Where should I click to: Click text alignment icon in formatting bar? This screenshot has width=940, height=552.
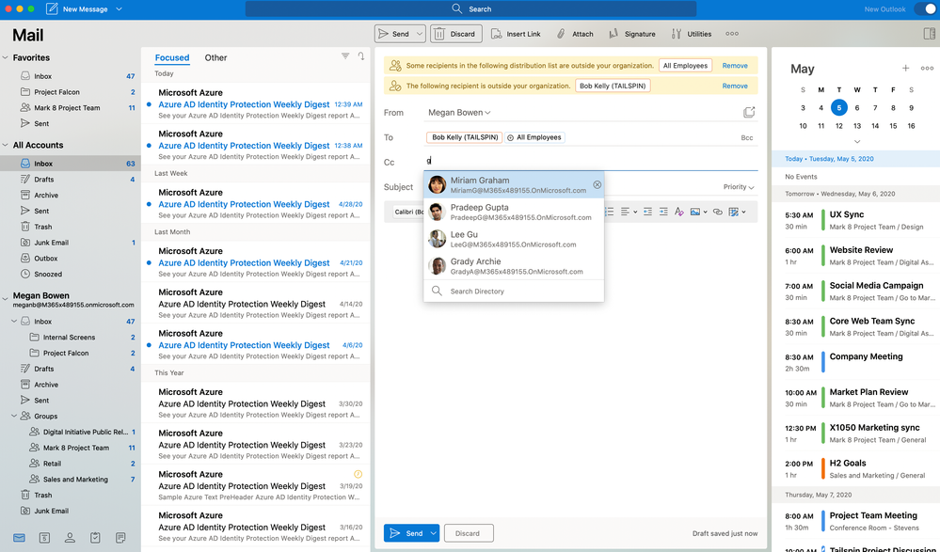click(x=626, y=212)
